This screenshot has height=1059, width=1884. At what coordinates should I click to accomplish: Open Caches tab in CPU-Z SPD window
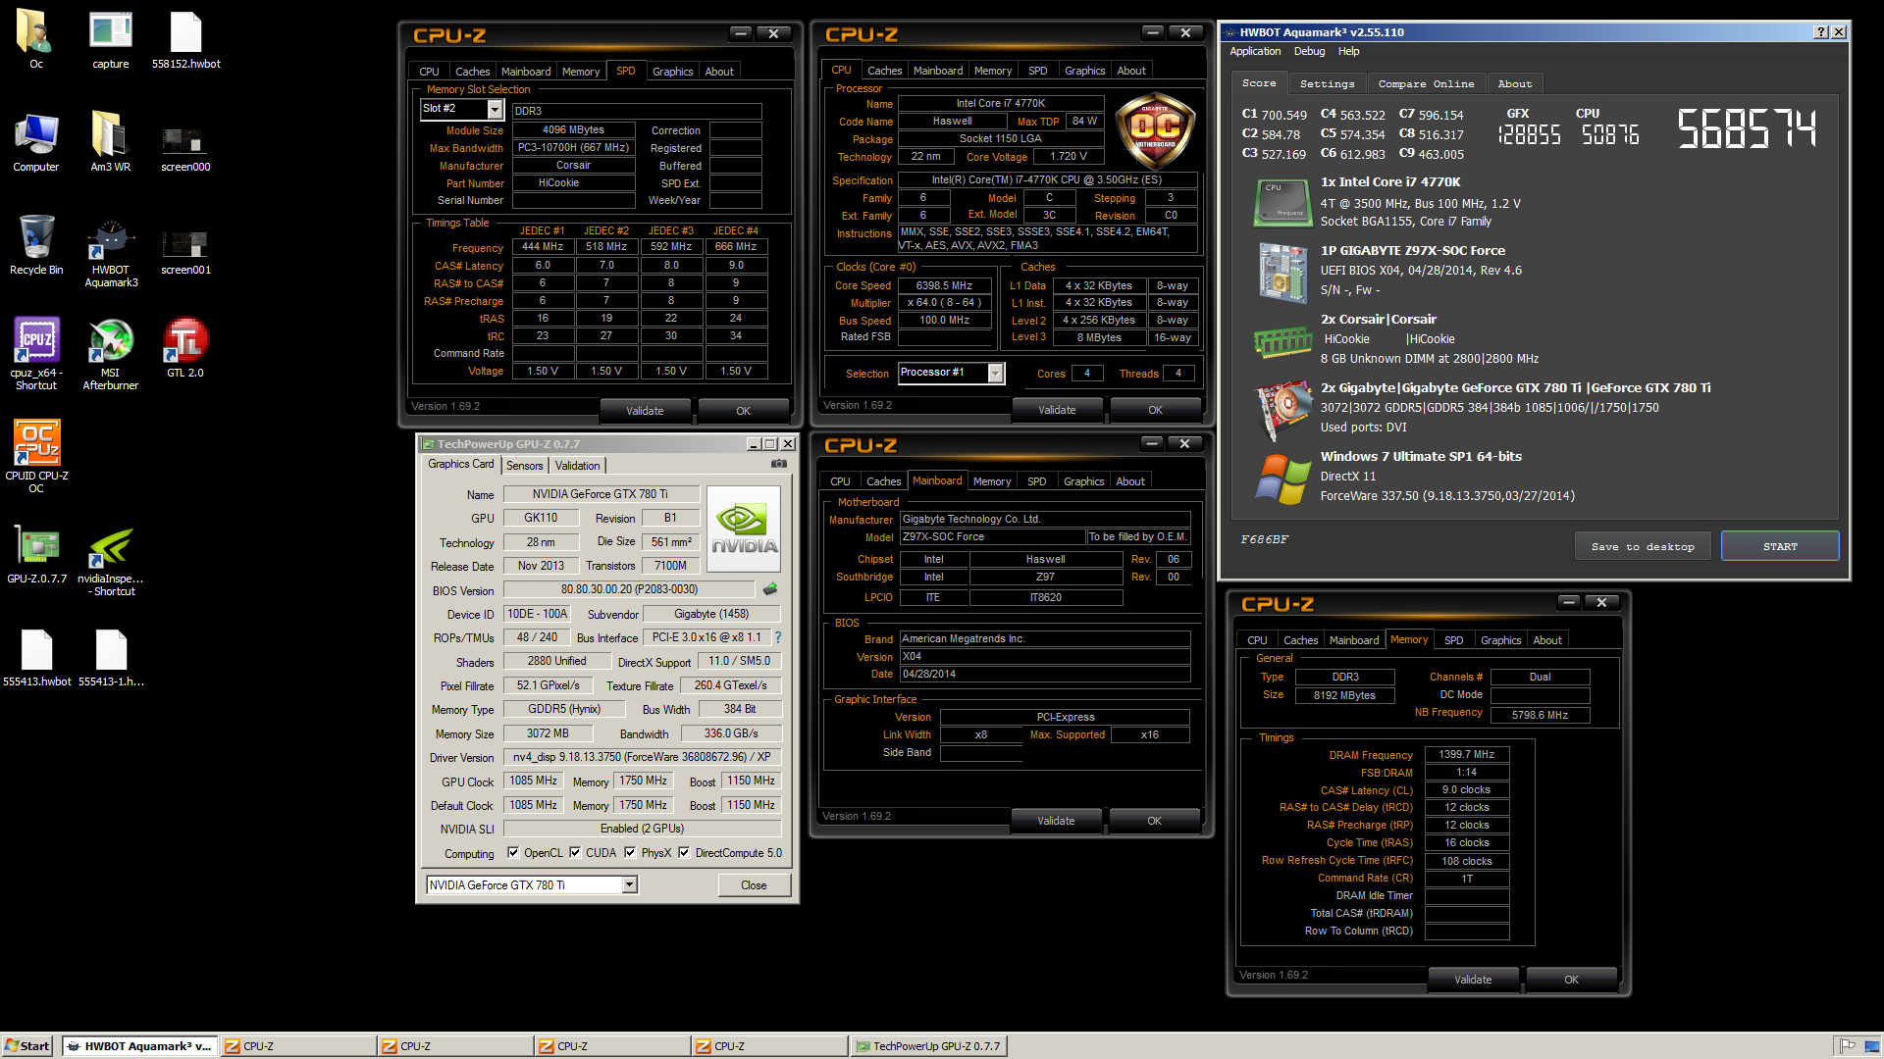[472, 72]
